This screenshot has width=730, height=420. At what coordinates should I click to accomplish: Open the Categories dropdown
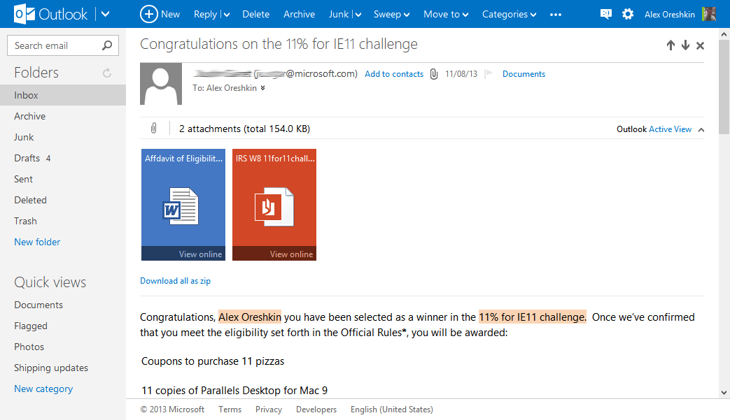509,15
